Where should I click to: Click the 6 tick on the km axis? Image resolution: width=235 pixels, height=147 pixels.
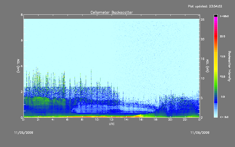coord(22,40)
